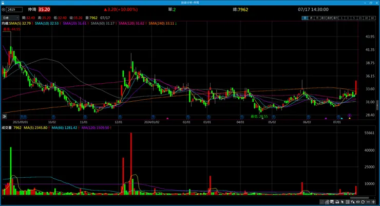Select the arrow pointer cursor tool
The width and height of the screenshot is (380, 206).
tap(342, 202)
